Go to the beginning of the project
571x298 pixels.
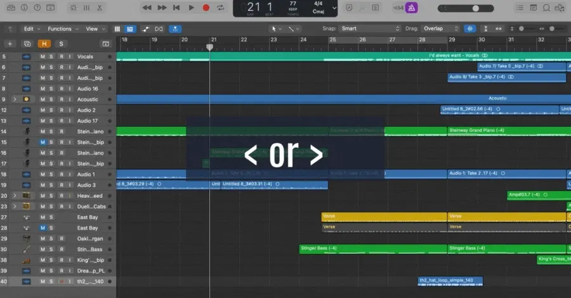click(176, 8)
